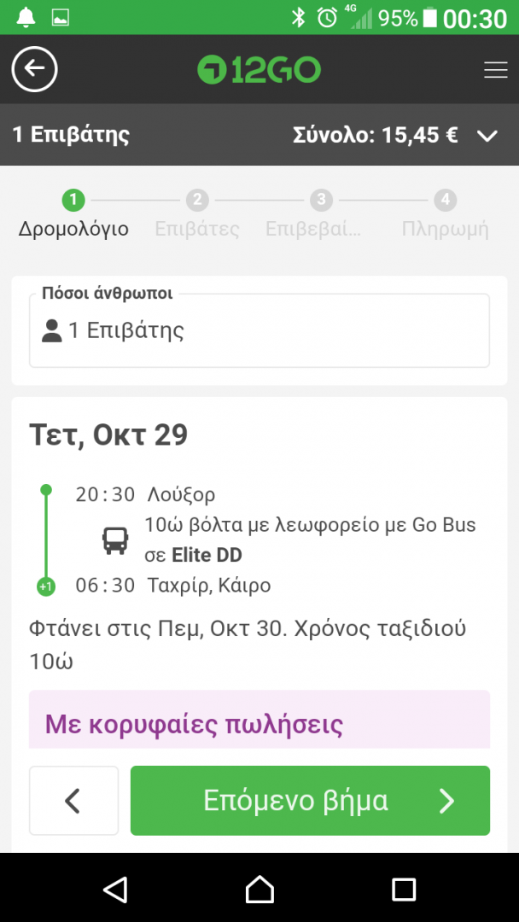The width and height of the screenshot is (519, 922).
Task: Open recent apps with square button
Action: click(x=403, y=890)
